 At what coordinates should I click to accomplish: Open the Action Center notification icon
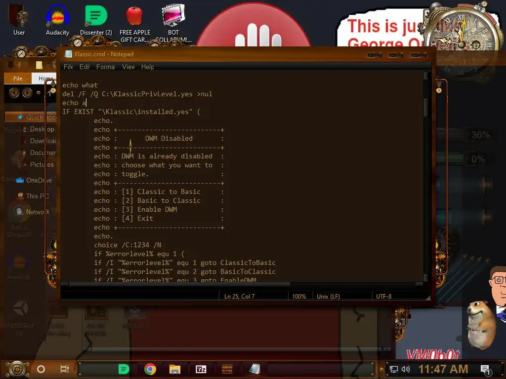click(x=485, y=370)
